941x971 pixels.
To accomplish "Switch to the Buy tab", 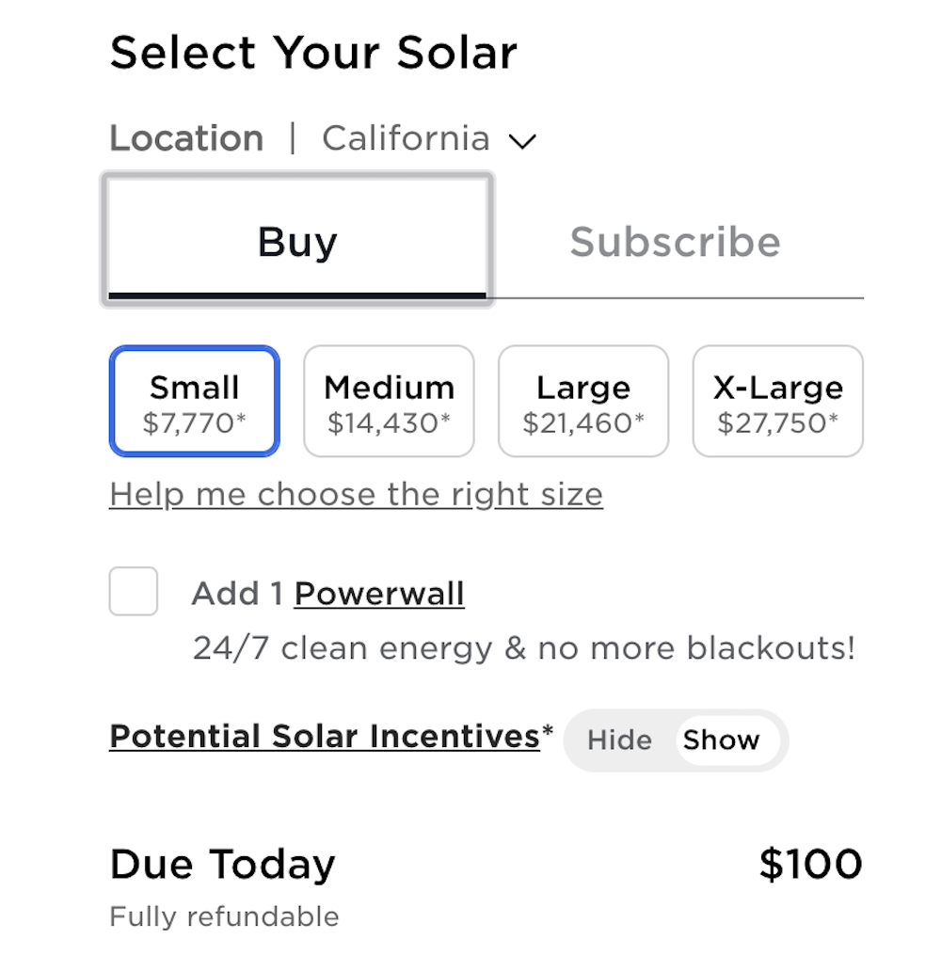I will click(297, 240).
